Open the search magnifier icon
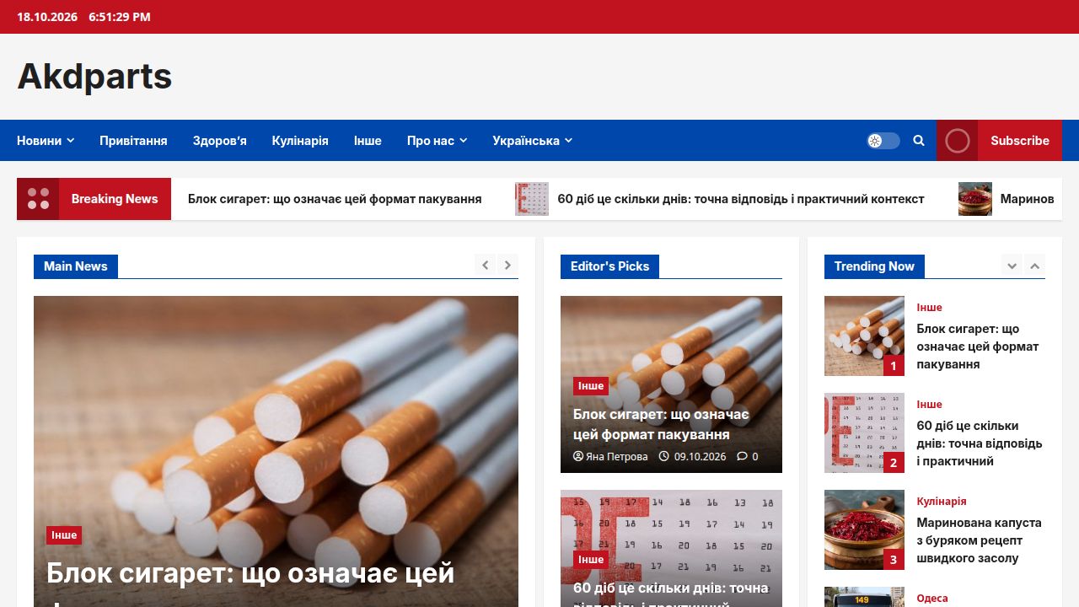This screenshot has height=607, width=1079. [x=919, y=141]
